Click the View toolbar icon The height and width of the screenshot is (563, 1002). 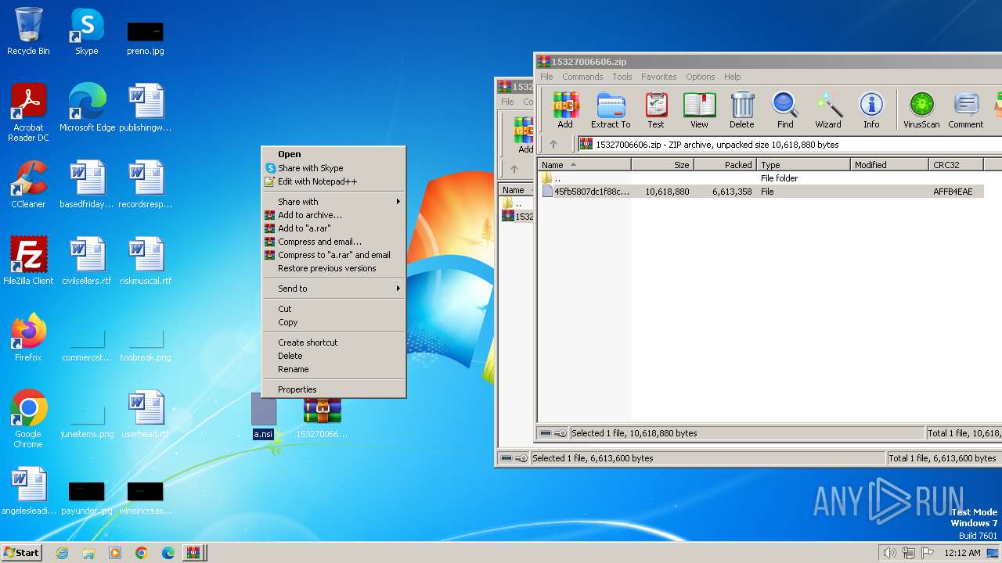(699, 109)
